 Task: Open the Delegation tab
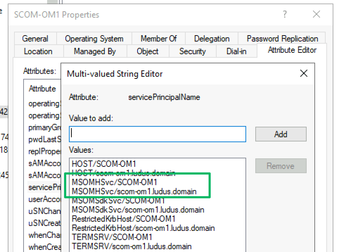(x=211, y=39)
